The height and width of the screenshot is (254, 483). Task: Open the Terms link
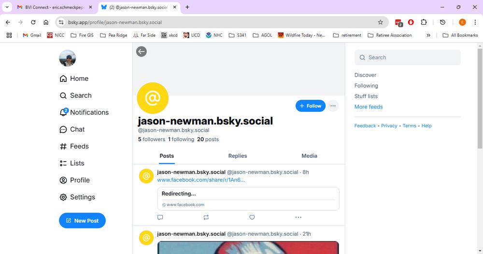tap(410, 126)
